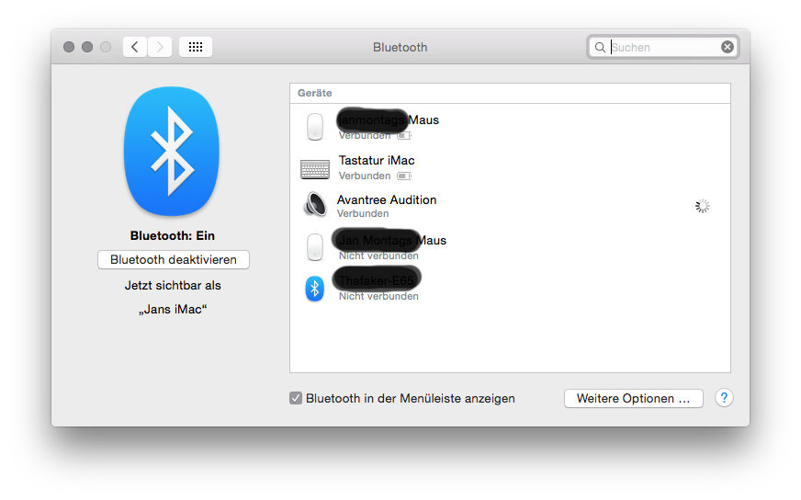Click the forward navigation arrow
This screenshot has height=500, width=801.
click(160, 47)
